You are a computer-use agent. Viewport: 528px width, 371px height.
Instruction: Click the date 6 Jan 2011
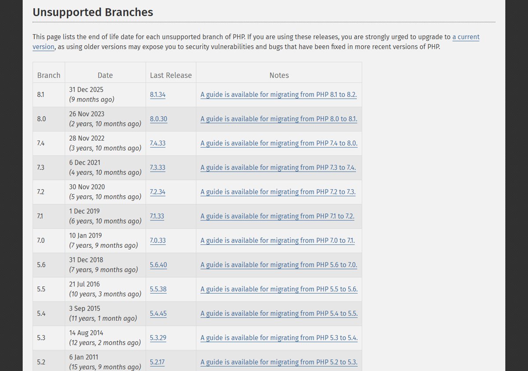click(x=84, y=357)
